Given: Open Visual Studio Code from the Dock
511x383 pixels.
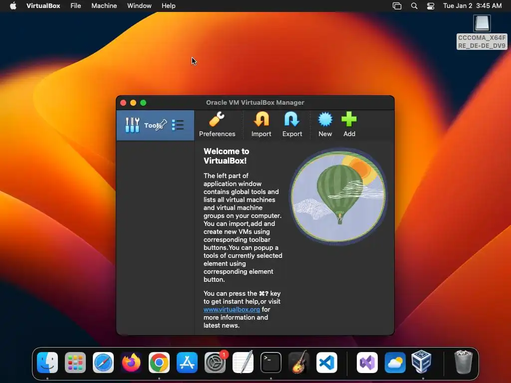Looking at the screenshot, I should click(326, 363).
